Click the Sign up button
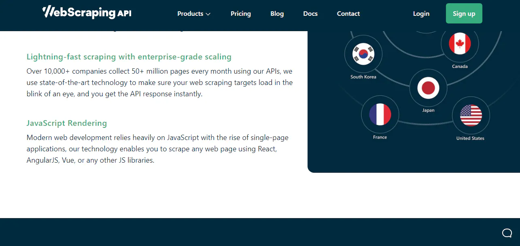Viewport: 520px width, 246px height. 464,13
